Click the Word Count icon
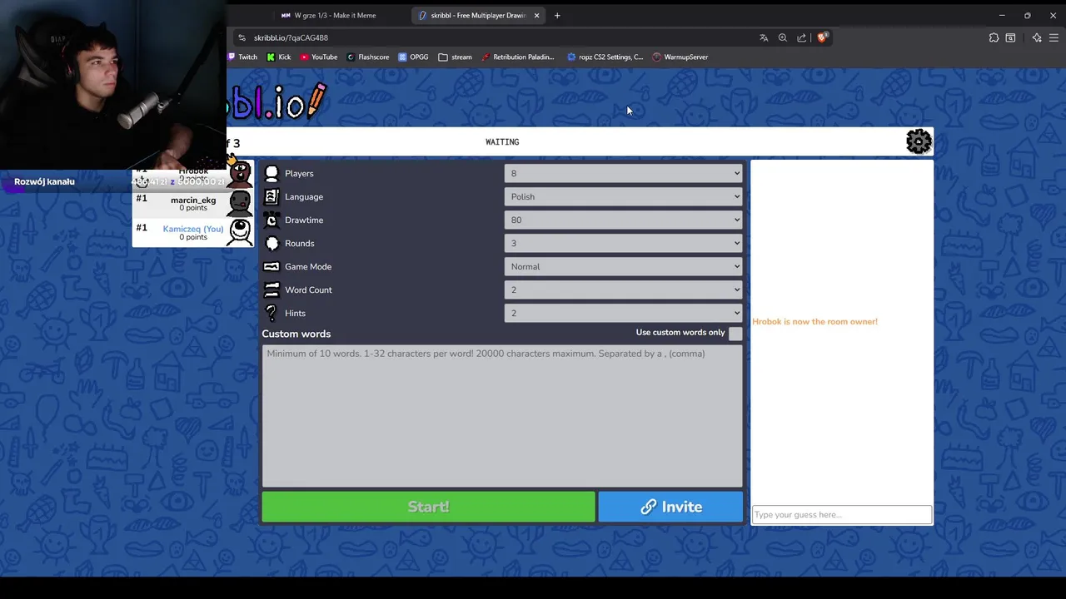This screenshot has width=1066, height=599. [x=271, y=290]
